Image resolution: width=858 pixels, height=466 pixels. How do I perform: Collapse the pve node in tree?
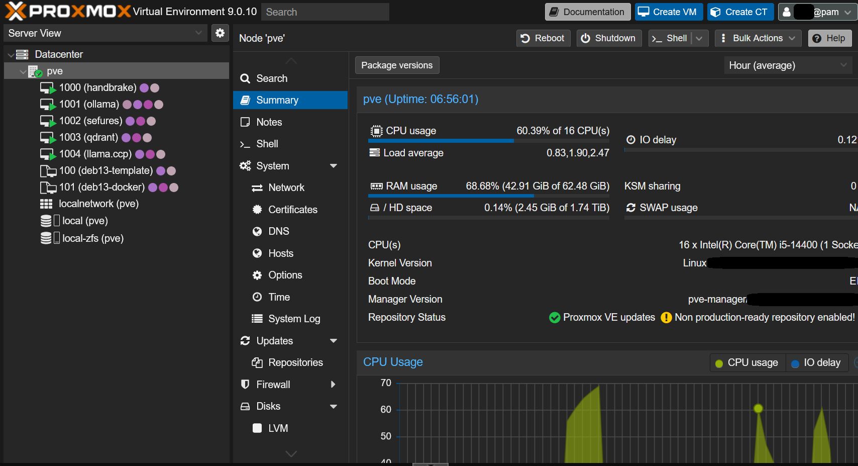[23, 72]
